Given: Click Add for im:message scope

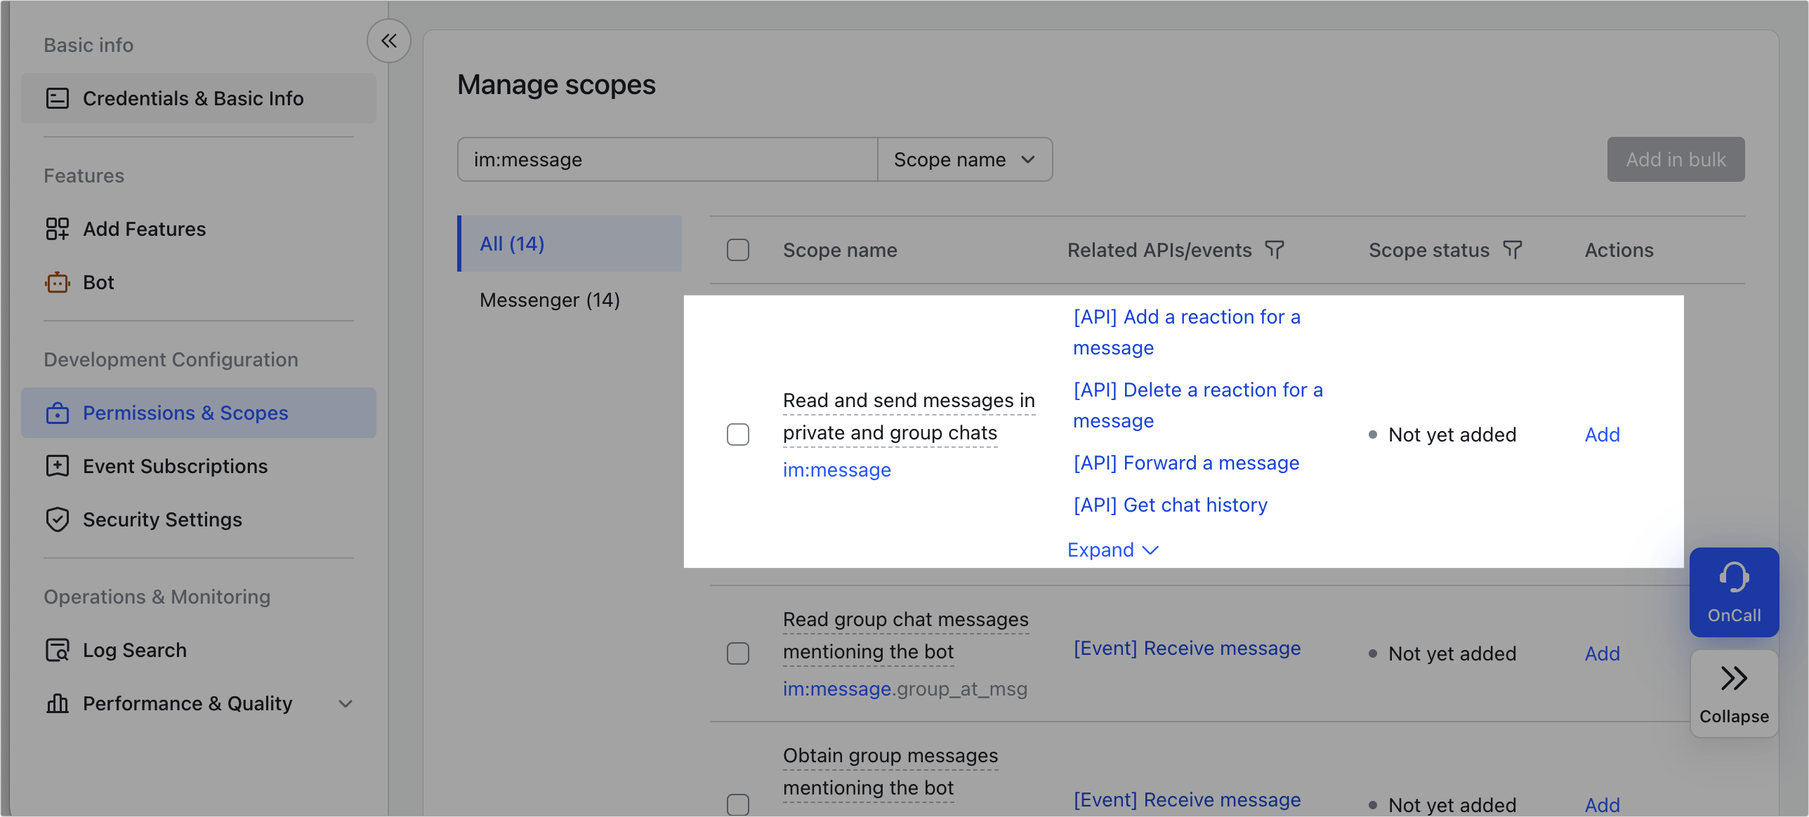Looking at the screenshot, I should tap(1602, 434).
